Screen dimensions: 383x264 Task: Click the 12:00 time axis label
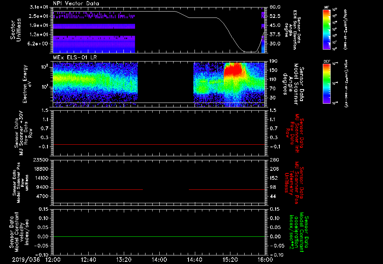coord(53,260)
